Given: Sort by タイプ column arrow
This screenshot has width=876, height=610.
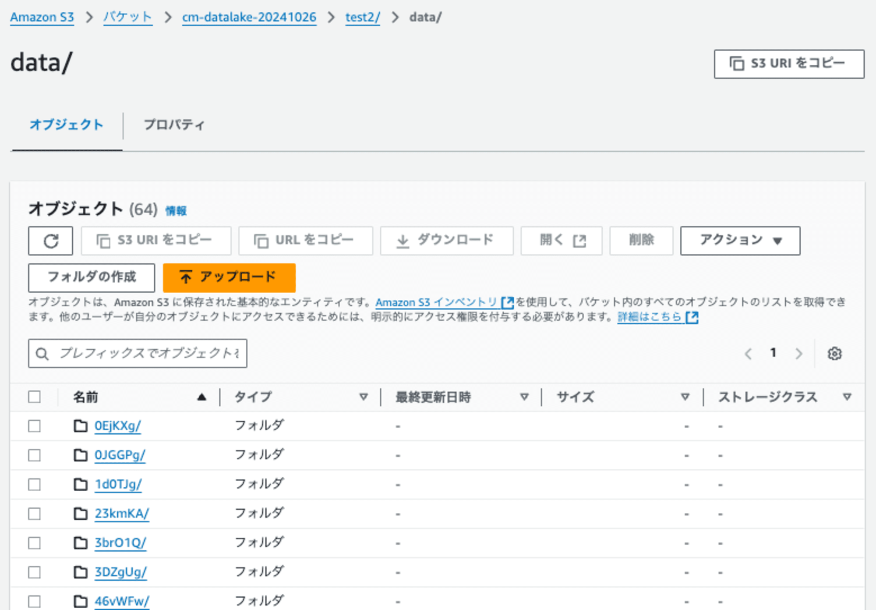Looking at the screenshot, I should click(363, 397).
